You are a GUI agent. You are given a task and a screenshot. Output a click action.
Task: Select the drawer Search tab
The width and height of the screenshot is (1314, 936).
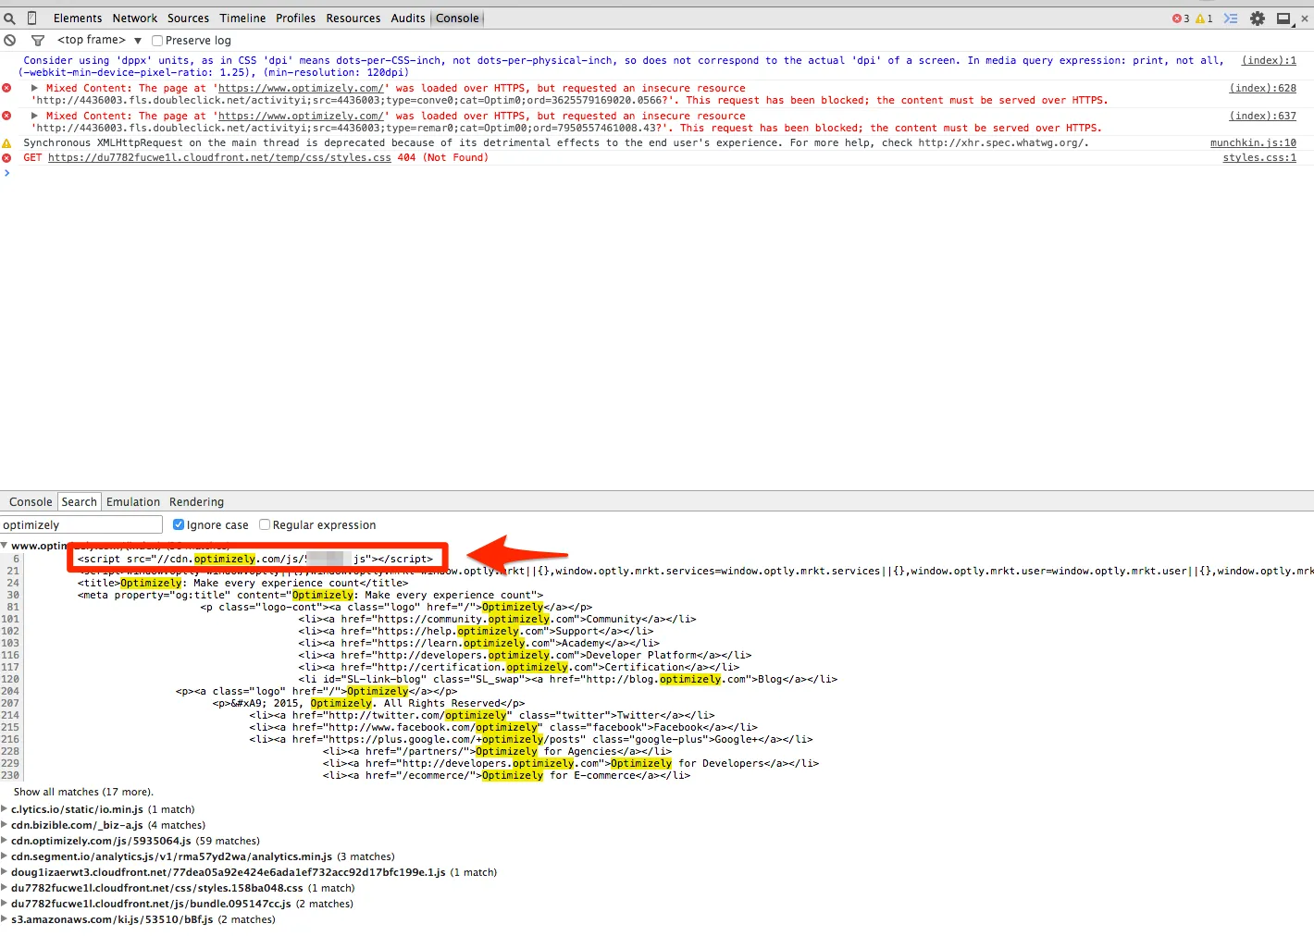pos(80,502)
